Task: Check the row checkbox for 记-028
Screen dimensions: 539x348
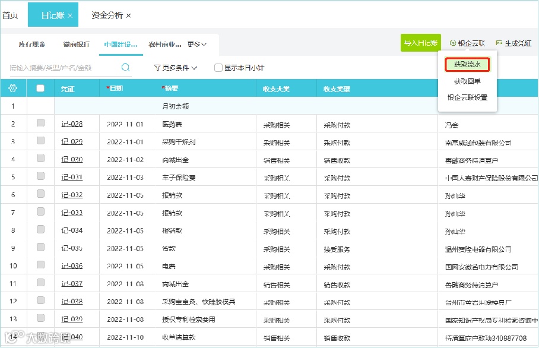Action: [x=40, y=123]
